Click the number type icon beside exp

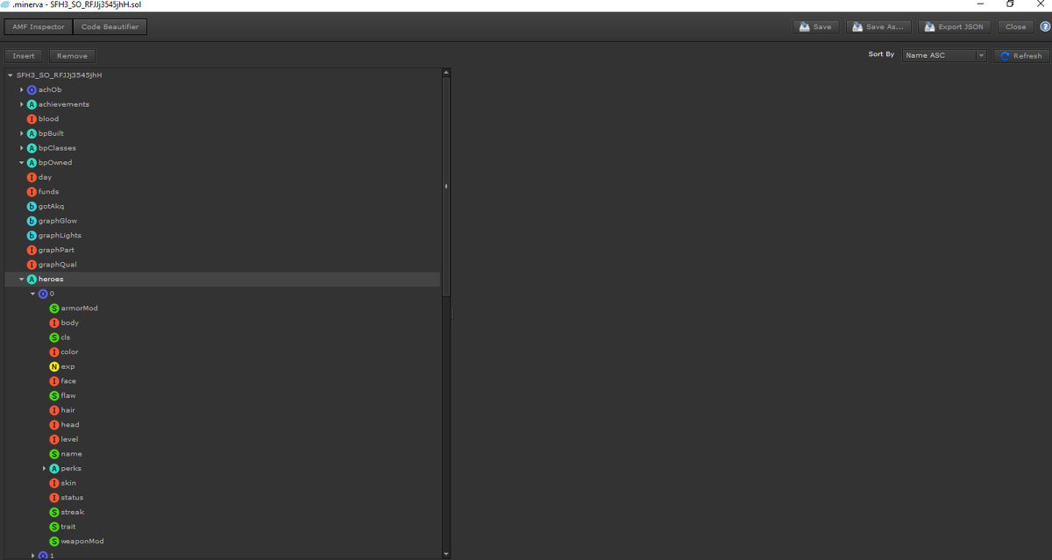click(54, 366)
